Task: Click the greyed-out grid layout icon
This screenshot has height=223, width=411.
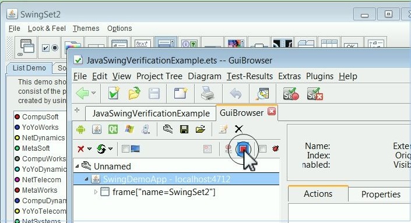Action: click(x=208, y=149)
